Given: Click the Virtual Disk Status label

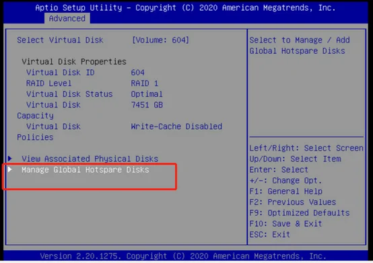Looking at the screenshot, I should point(69,94).
